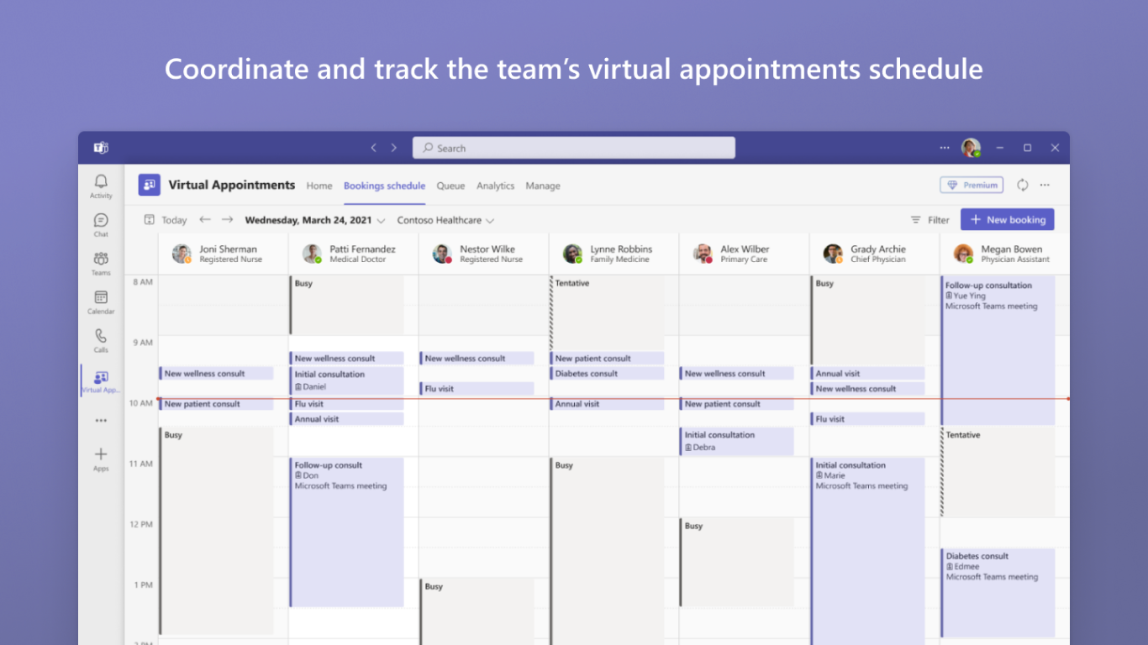Open more options beside refresh icon

click(x=1045, y=185)
